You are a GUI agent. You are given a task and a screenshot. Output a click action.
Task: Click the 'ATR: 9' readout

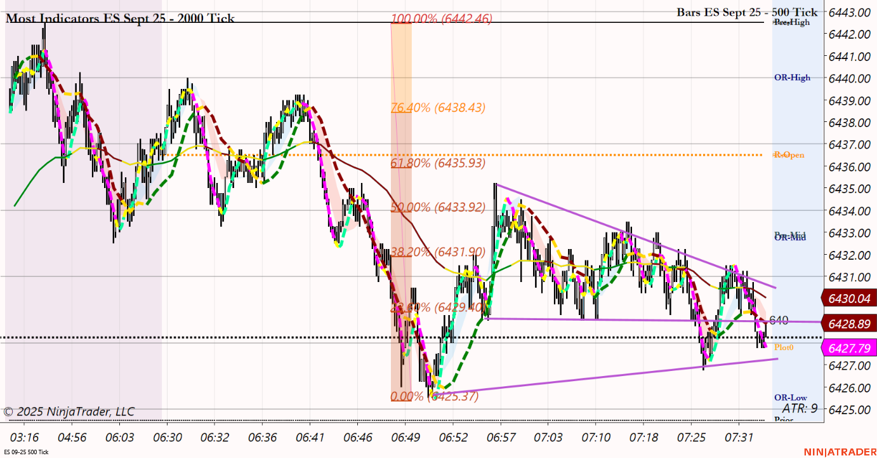click(800, 408)
